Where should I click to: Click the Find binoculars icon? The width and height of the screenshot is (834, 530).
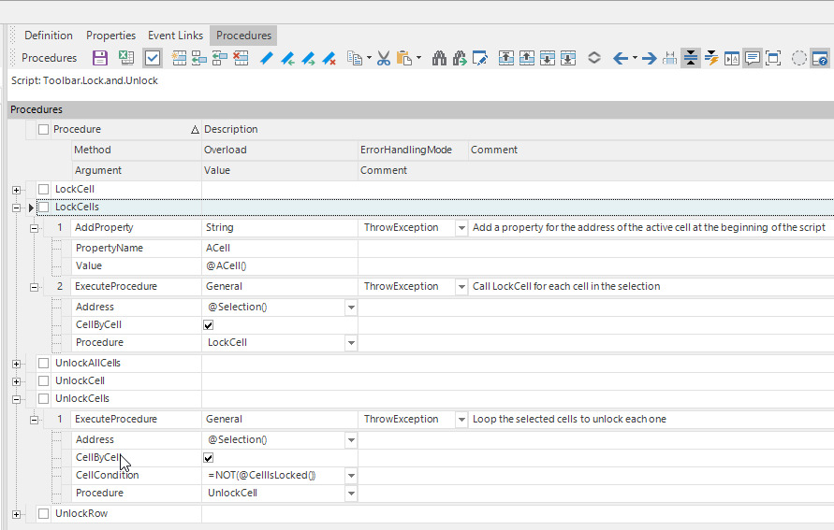(x=439, y=58)
